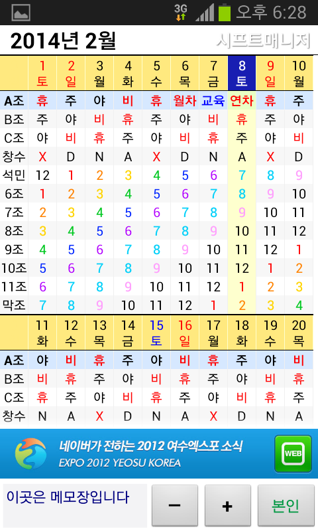Screen dimensions: 318x531
Task: Tap the 본인 button
Action: [286, 506]
